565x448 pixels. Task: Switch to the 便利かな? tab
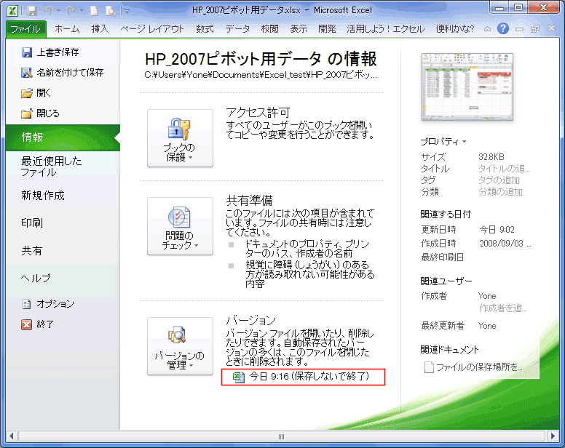coord(455,29)
